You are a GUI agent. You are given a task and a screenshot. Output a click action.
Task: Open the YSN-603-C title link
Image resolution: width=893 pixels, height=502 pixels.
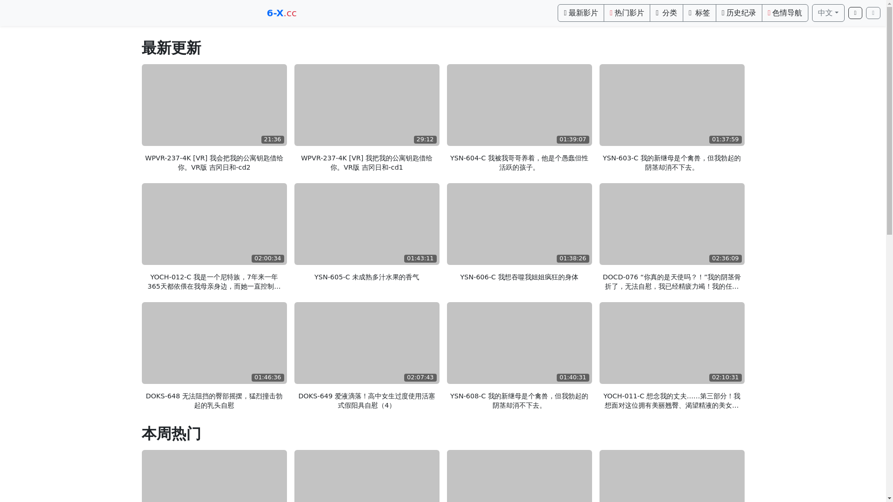pyautogui.click(x=672, y=163)
